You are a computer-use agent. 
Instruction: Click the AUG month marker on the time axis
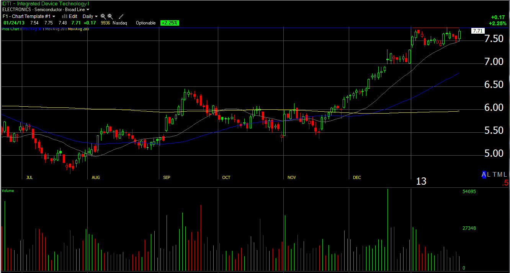pyautogui.click(x=96, y=177)
